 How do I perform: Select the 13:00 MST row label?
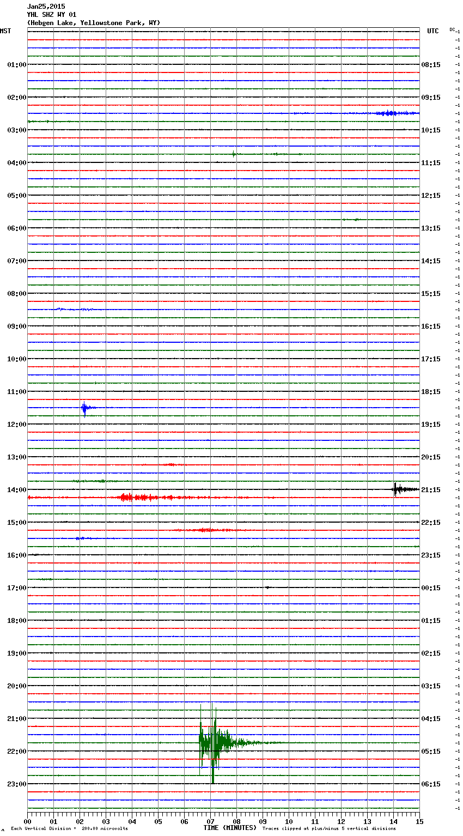[x=17, y=457]
